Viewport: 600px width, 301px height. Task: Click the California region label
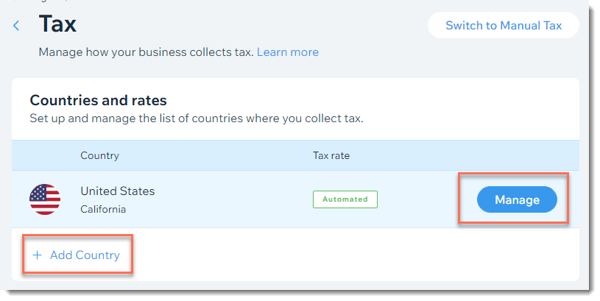(x=103, y=209)
